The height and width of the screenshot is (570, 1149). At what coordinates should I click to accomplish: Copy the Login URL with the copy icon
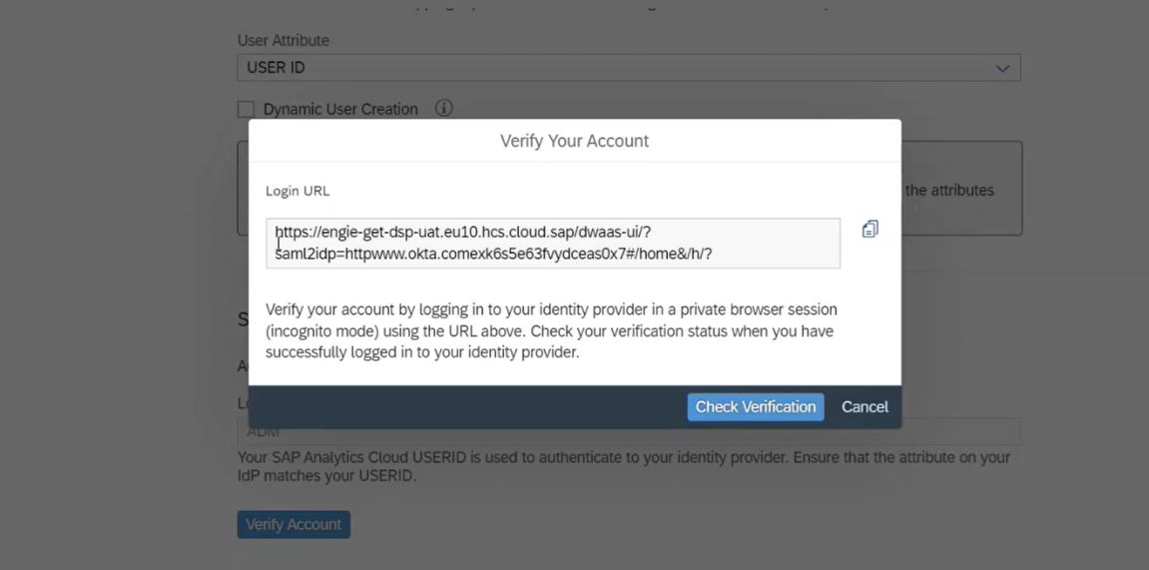click(869, 230)
